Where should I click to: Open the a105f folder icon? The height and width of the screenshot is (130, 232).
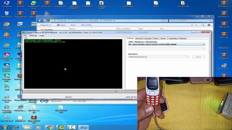[156, 4]
